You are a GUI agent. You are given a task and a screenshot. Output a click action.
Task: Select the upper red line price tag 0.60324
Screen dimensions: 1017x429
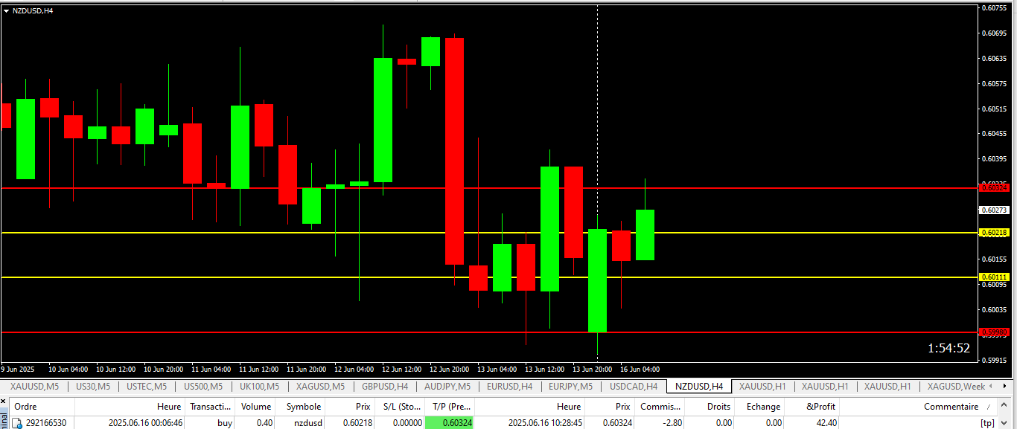(994, 188)
